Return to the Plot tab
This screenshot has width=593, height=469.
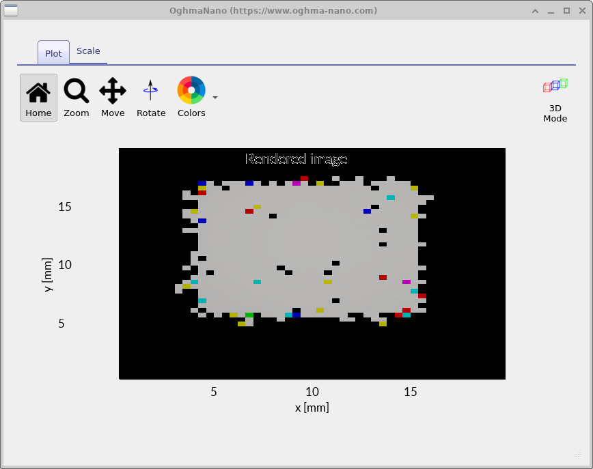pyautogui.click(x=53, y=53)
